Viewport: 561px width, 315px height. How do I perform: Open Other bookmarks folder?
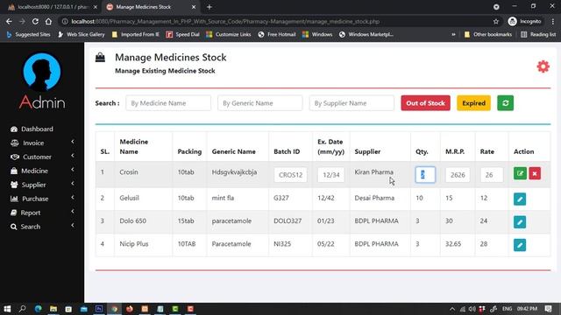coord(488,35)
